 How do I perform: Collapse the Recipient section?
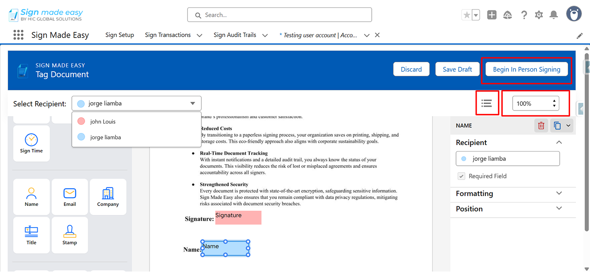pos(559,142)
